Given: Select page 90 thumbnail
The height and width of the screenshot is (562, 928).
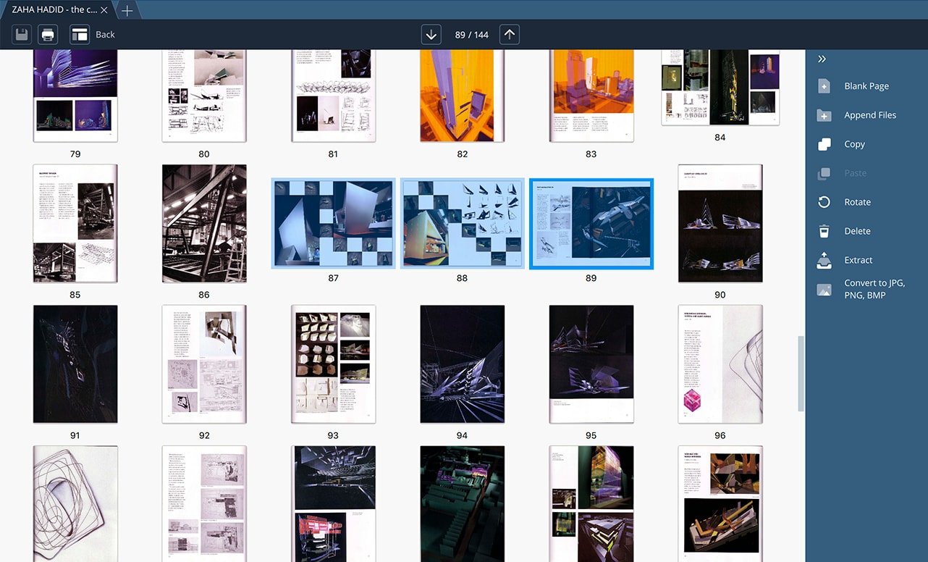Looking at the screenshot, I should click(720, 223).
